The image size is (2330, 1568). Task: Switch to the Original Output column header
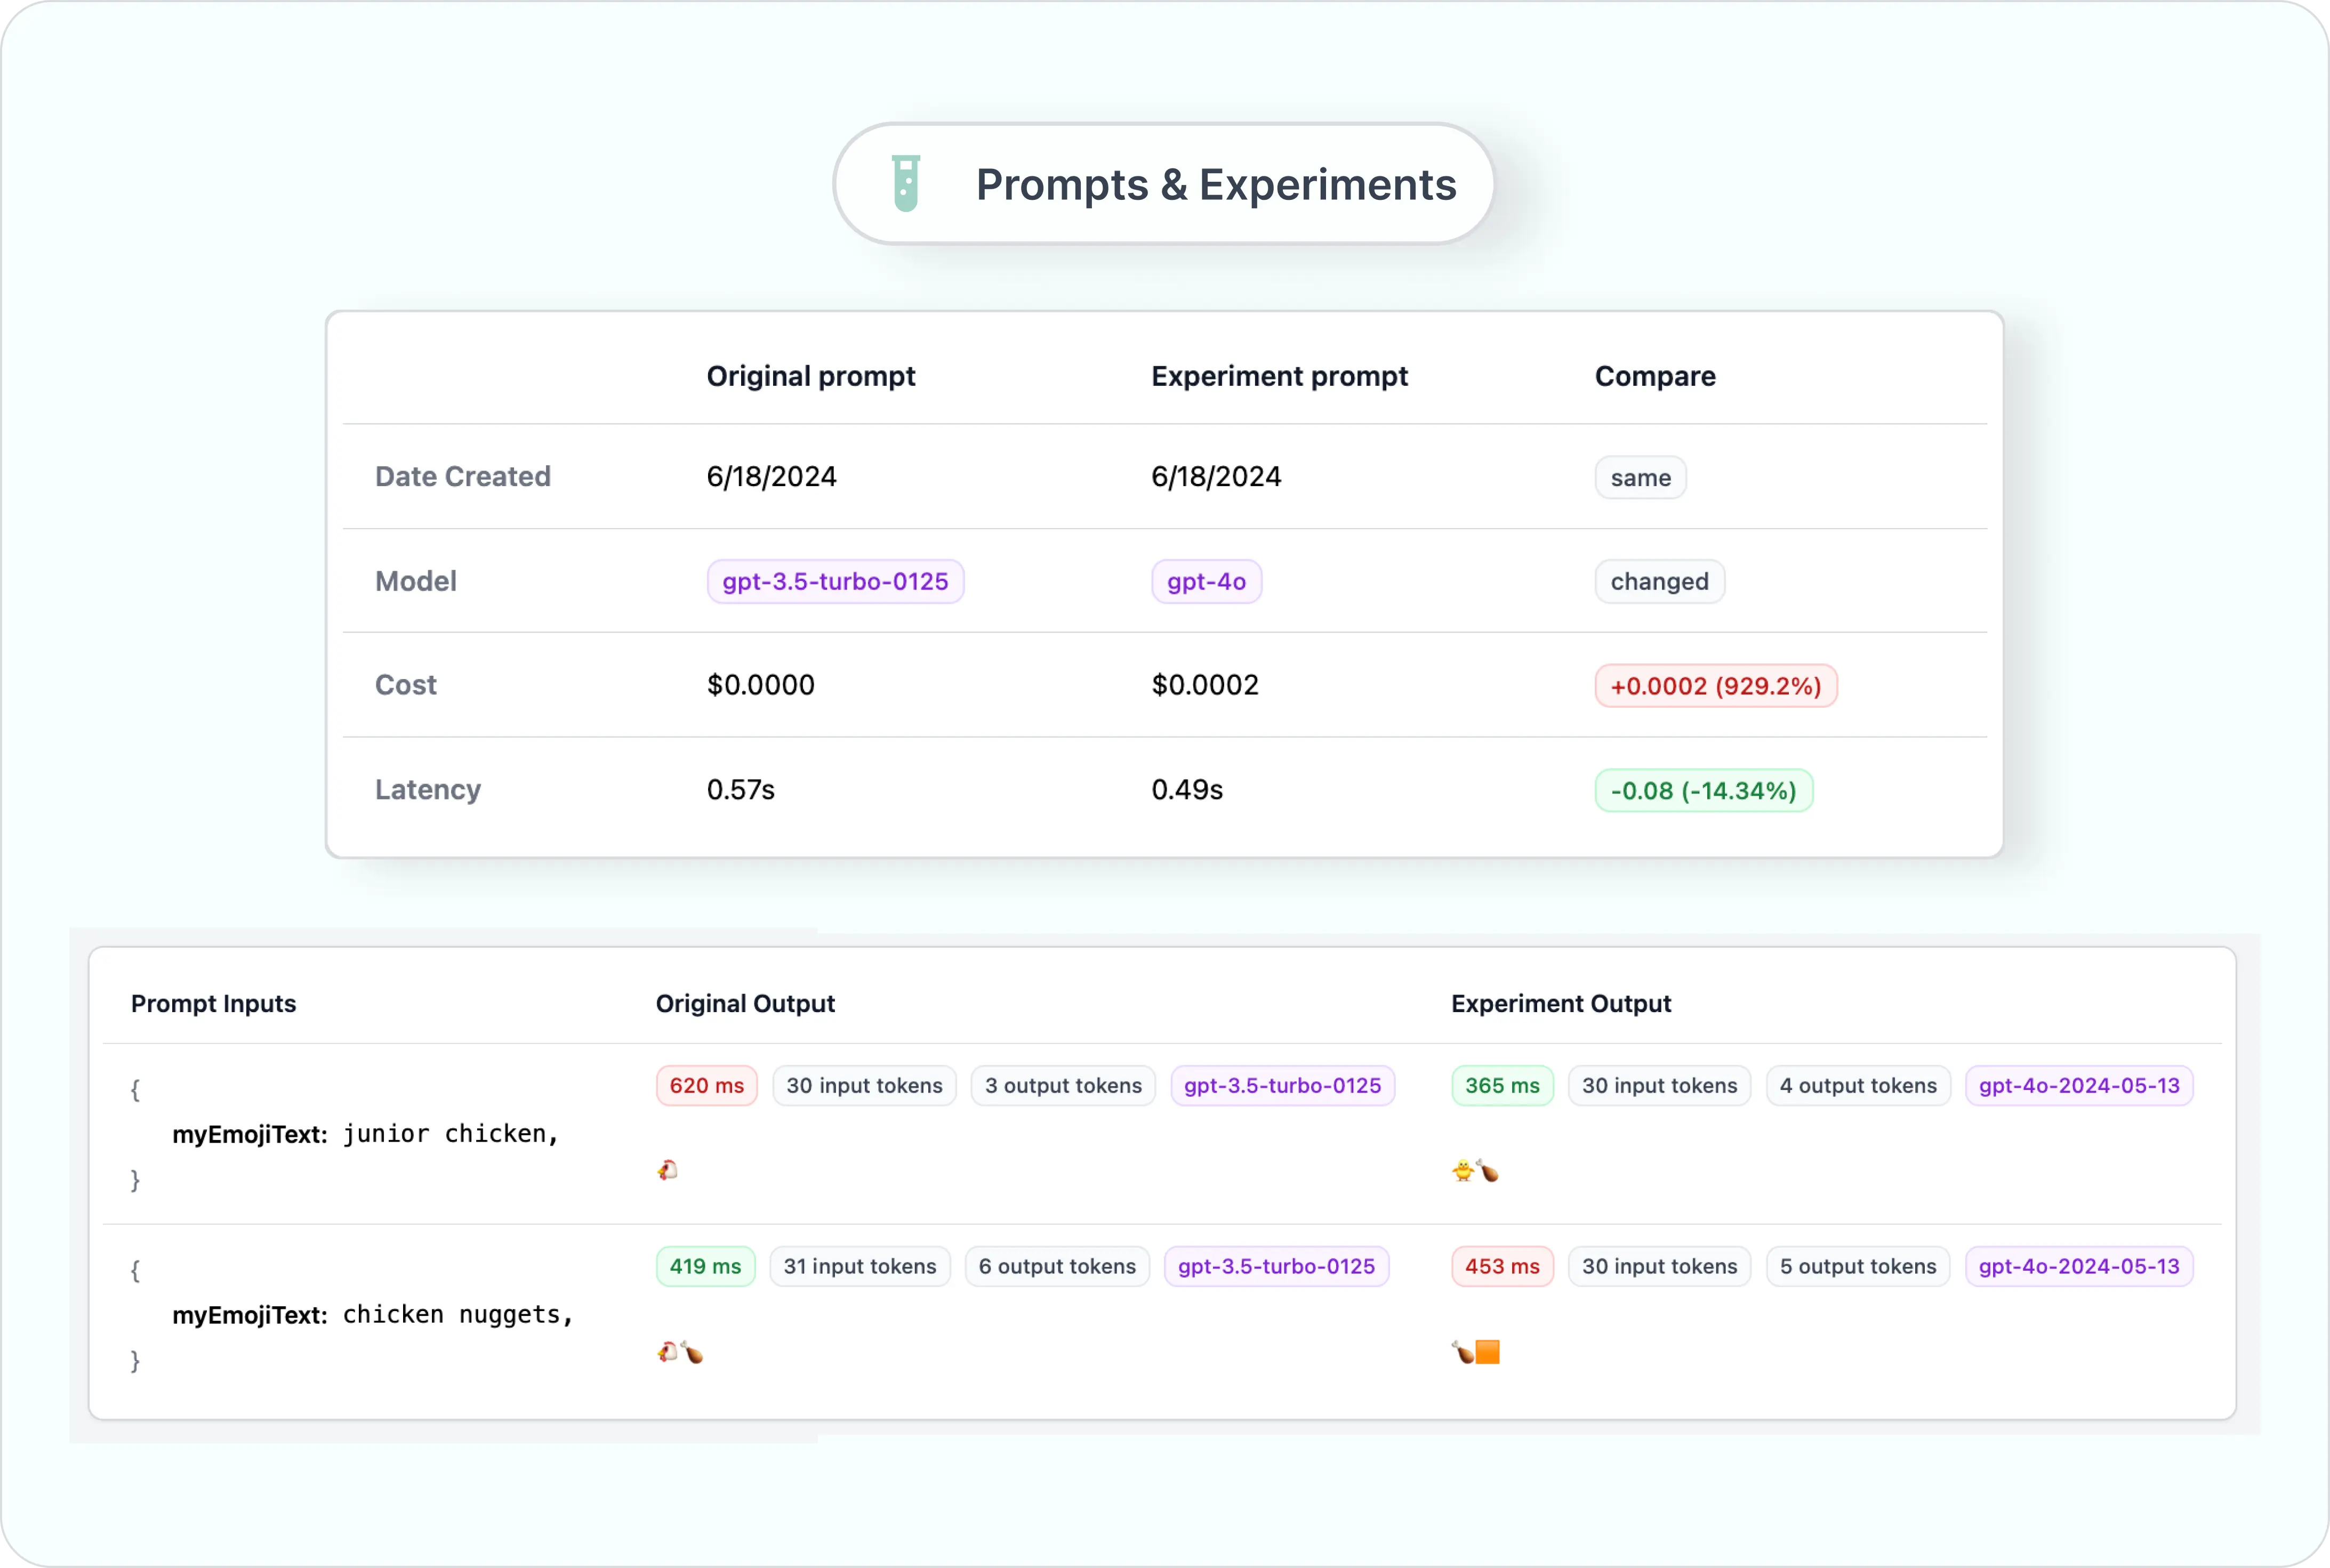(x=745, y=1003)
